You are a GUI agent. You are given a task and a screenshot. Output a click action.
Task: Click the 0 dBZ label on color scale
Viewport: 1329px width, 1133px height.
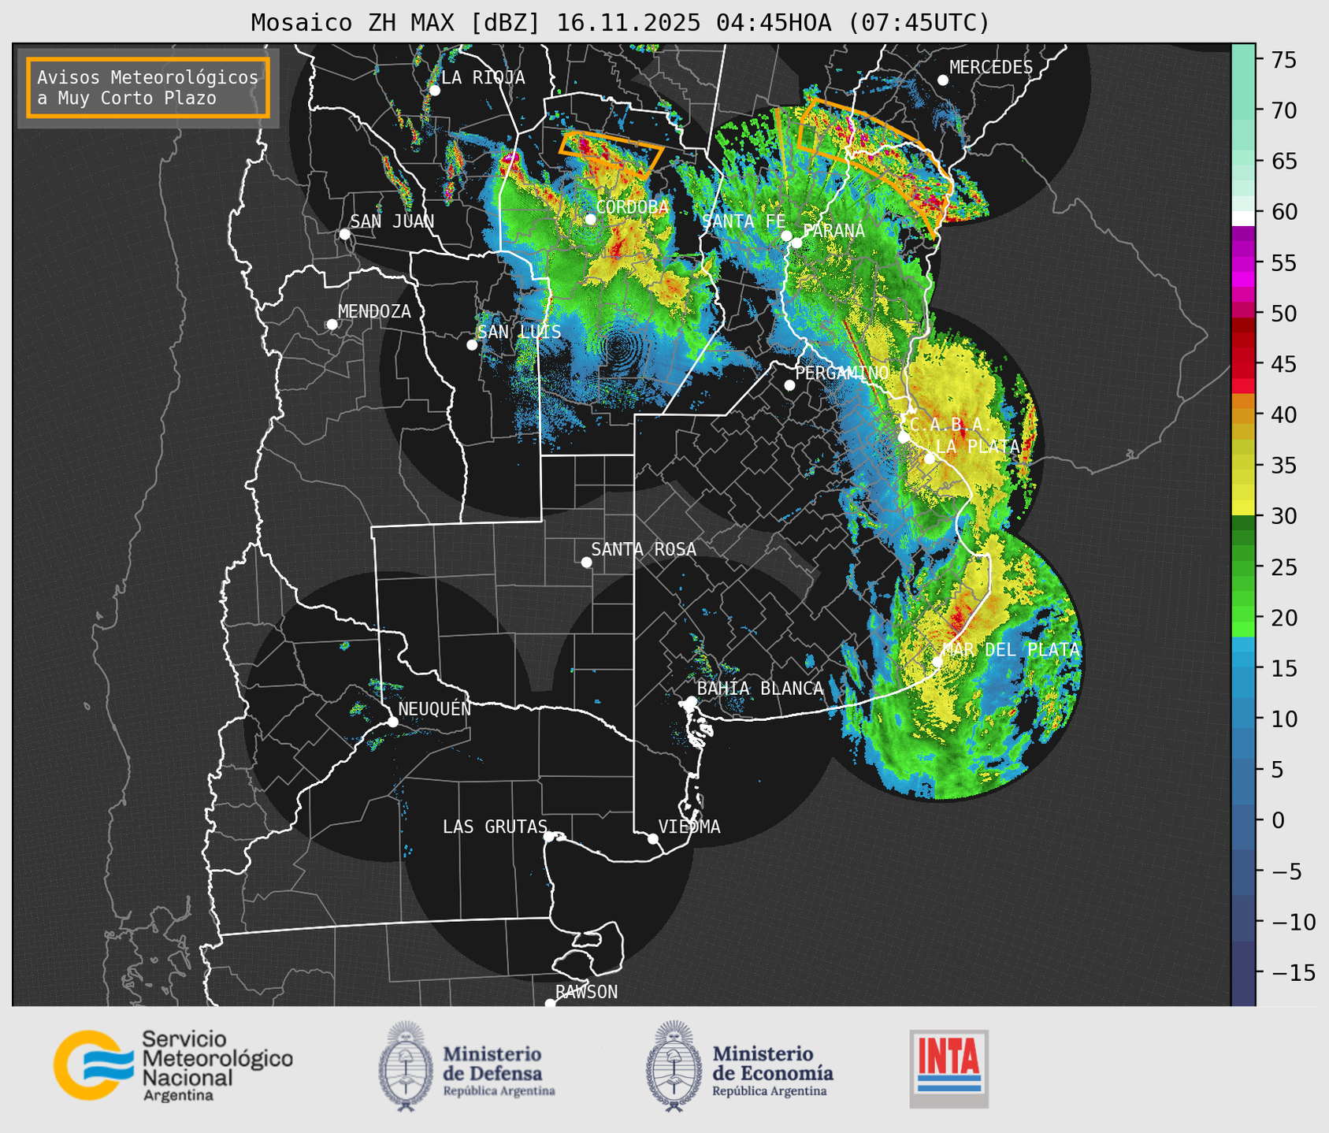pyautogui.click(x=1277, y=820)
